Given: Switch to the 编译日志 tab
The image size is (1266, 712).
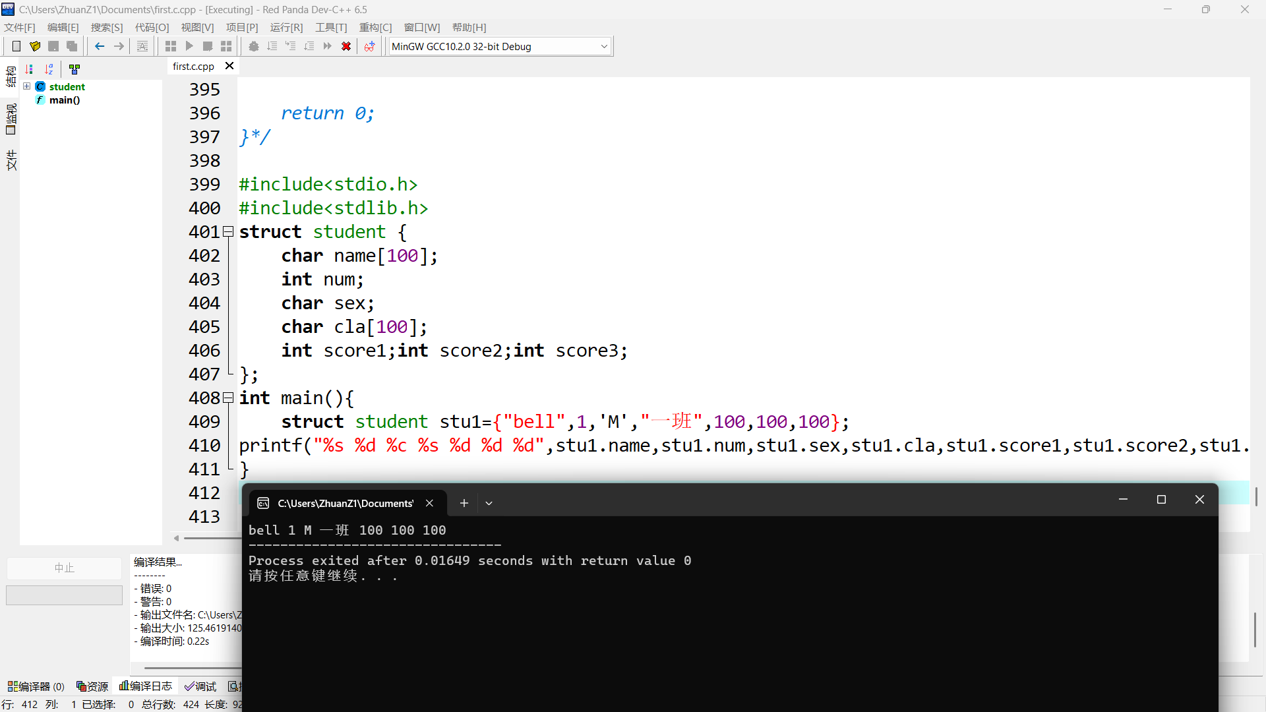Looking at the screenshot, I should [x=146, y=686].
